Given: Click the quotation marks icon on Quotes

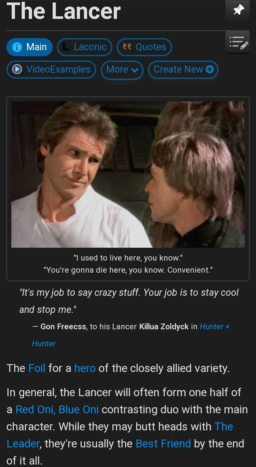Looking at the screenshot, I should [x=127, y=47].
